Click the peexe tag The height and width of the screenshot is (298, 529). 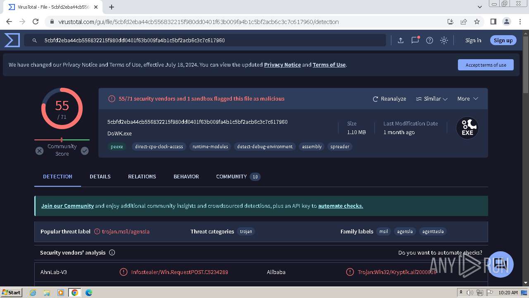(117, 147)
